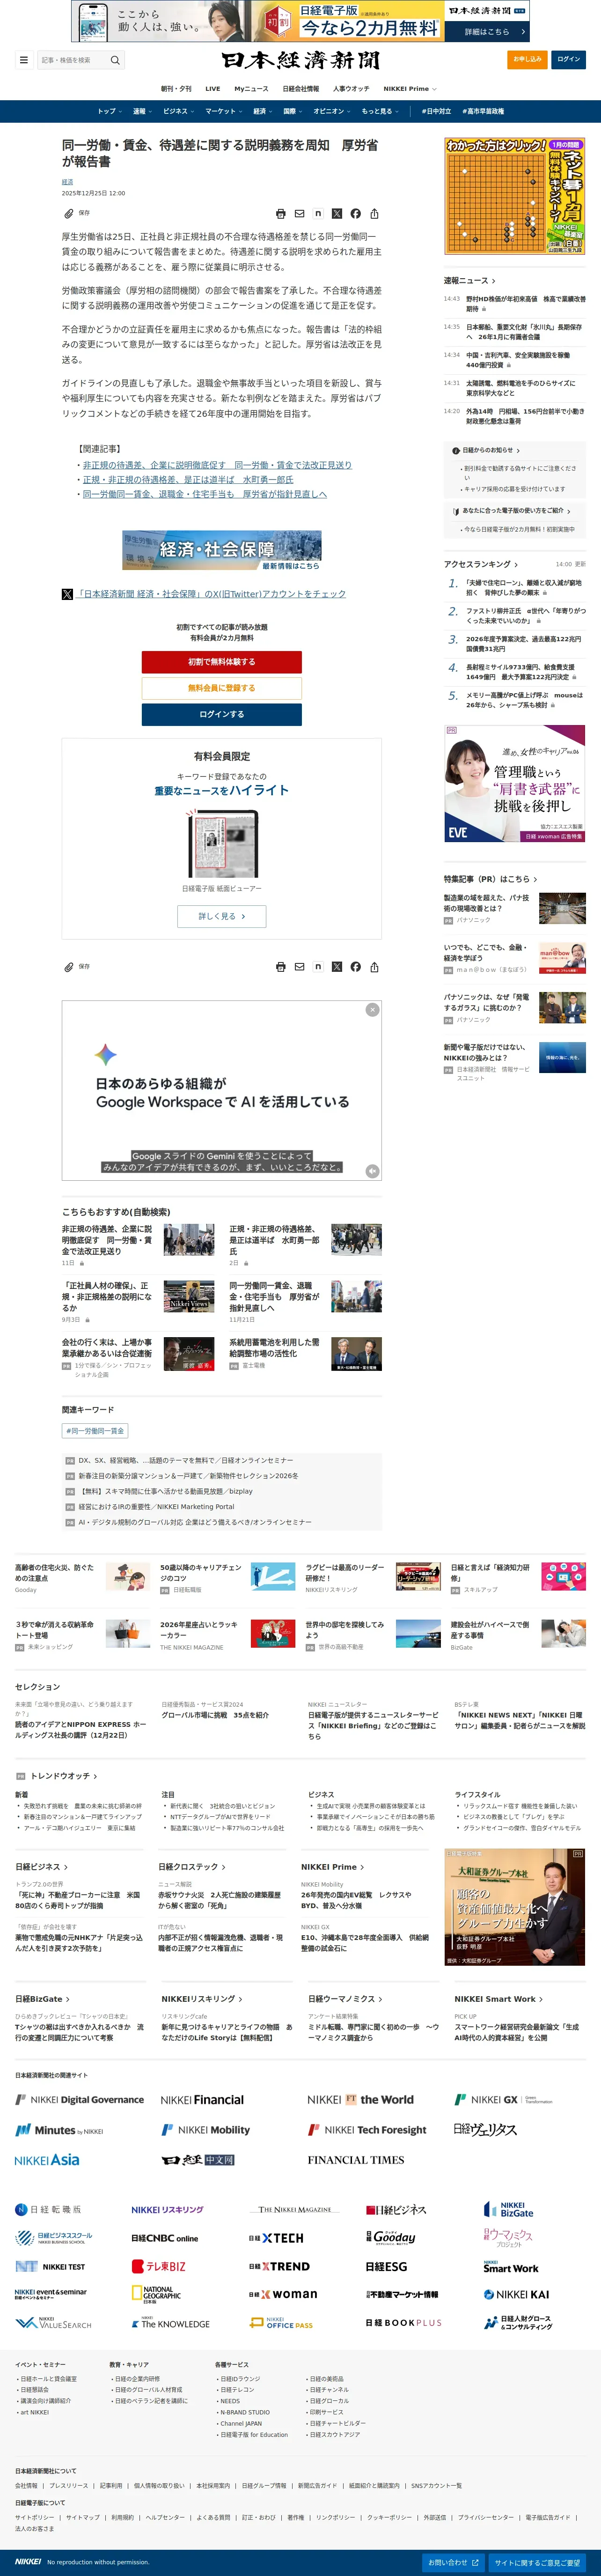Screen dimensions: 601x2576
Task: Share to X icon under the headline
Action: coord(337,213)
